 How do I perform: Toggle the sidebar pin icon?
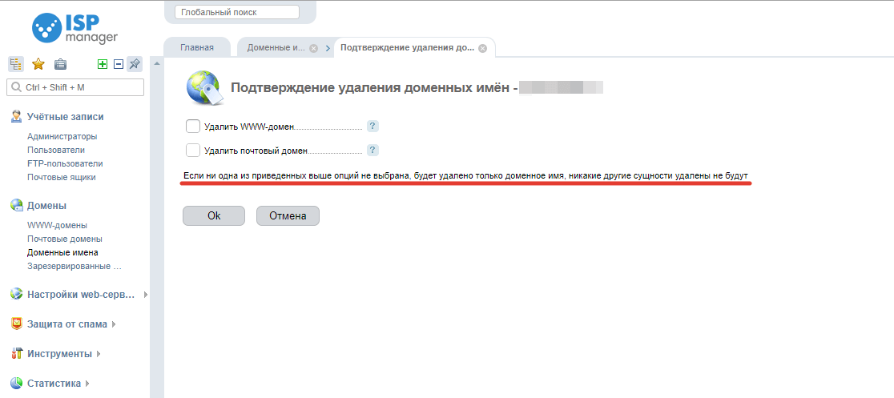135,64
